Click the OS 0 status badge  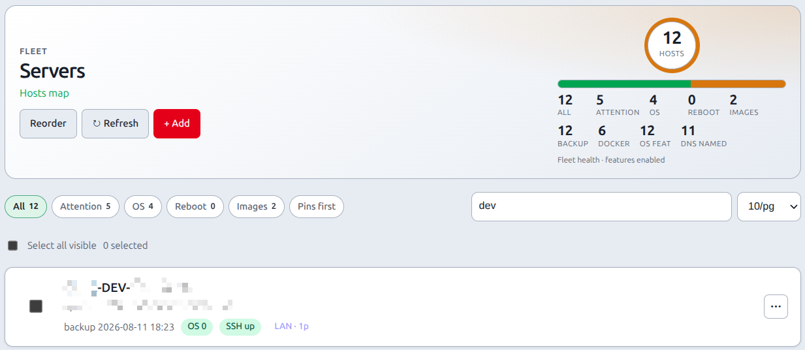tap(197, 326)
